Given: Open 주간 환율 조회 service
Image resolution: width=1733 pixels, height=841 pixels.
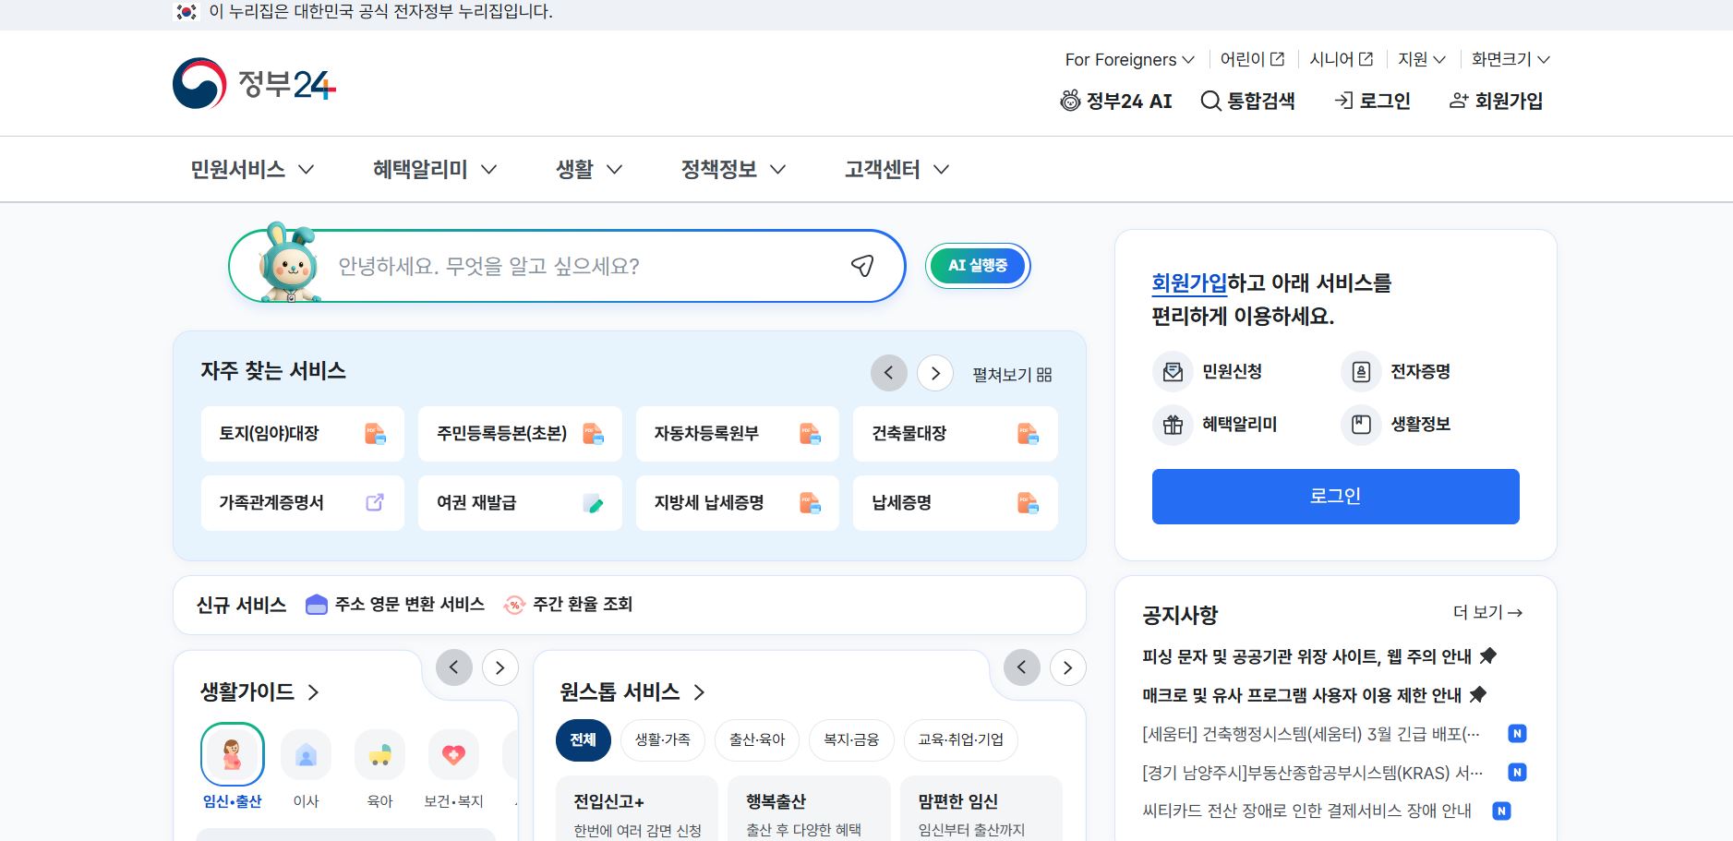Looking at the screenshot, I should 568,605.
